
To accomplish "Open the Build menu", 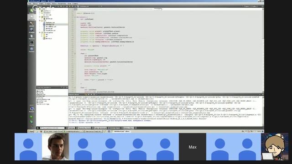I will coord(41,4).
